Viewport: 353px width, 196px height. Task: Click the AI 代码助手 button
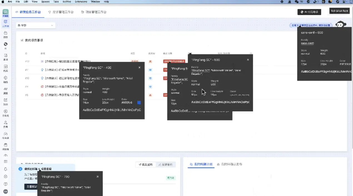309,12
